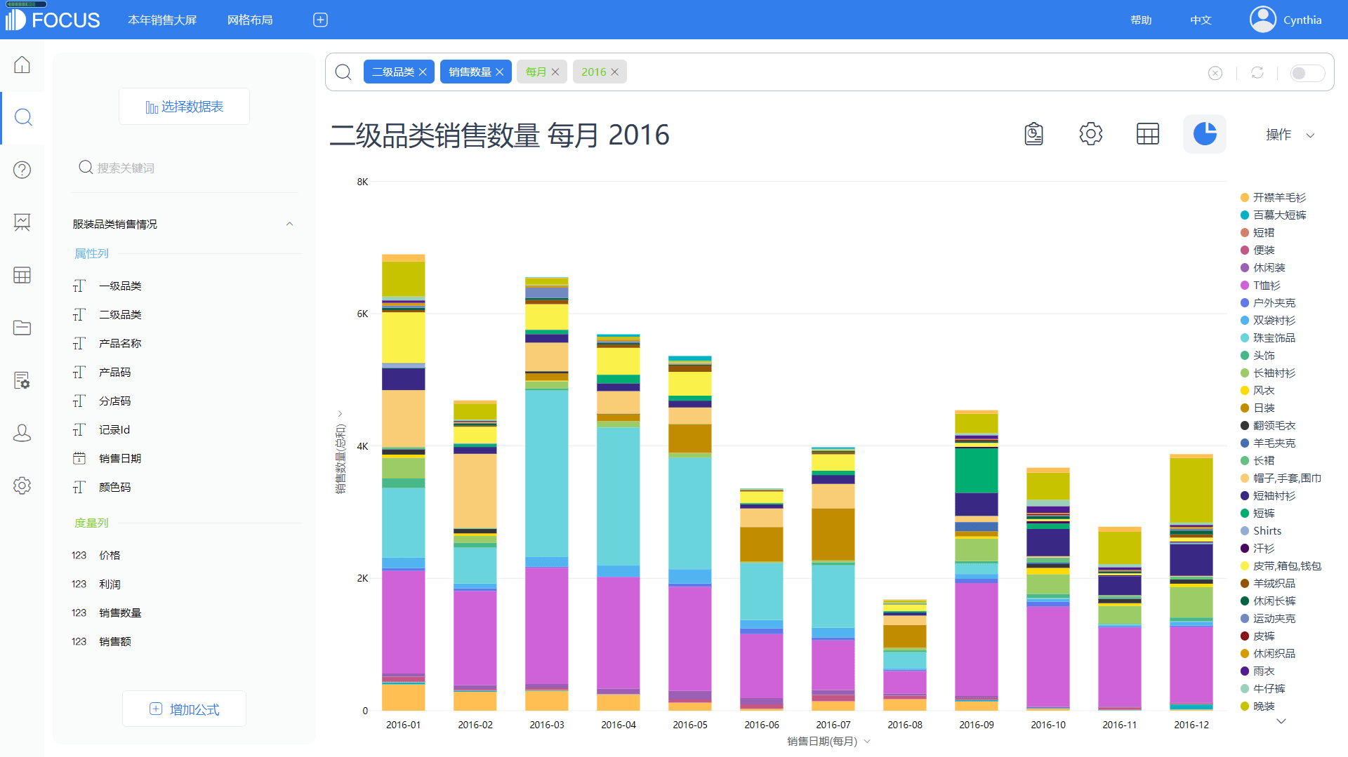
Task: Click the plus add-tab icon in header
Action: [x=320, y=20]
